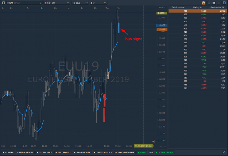The width and height of the screenshot is (228, 156).
Task: Open the CUSTOM PROFILE button
Action: coord(25,152)
